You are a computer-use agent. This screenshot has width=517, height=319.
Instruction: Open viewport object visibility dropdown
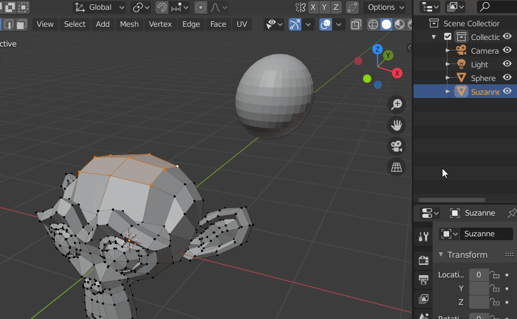click(274, 25)
